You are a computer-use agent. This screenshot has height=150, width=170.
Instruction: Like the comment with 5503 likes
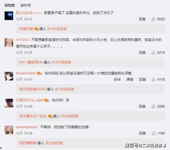click(153, 19)
